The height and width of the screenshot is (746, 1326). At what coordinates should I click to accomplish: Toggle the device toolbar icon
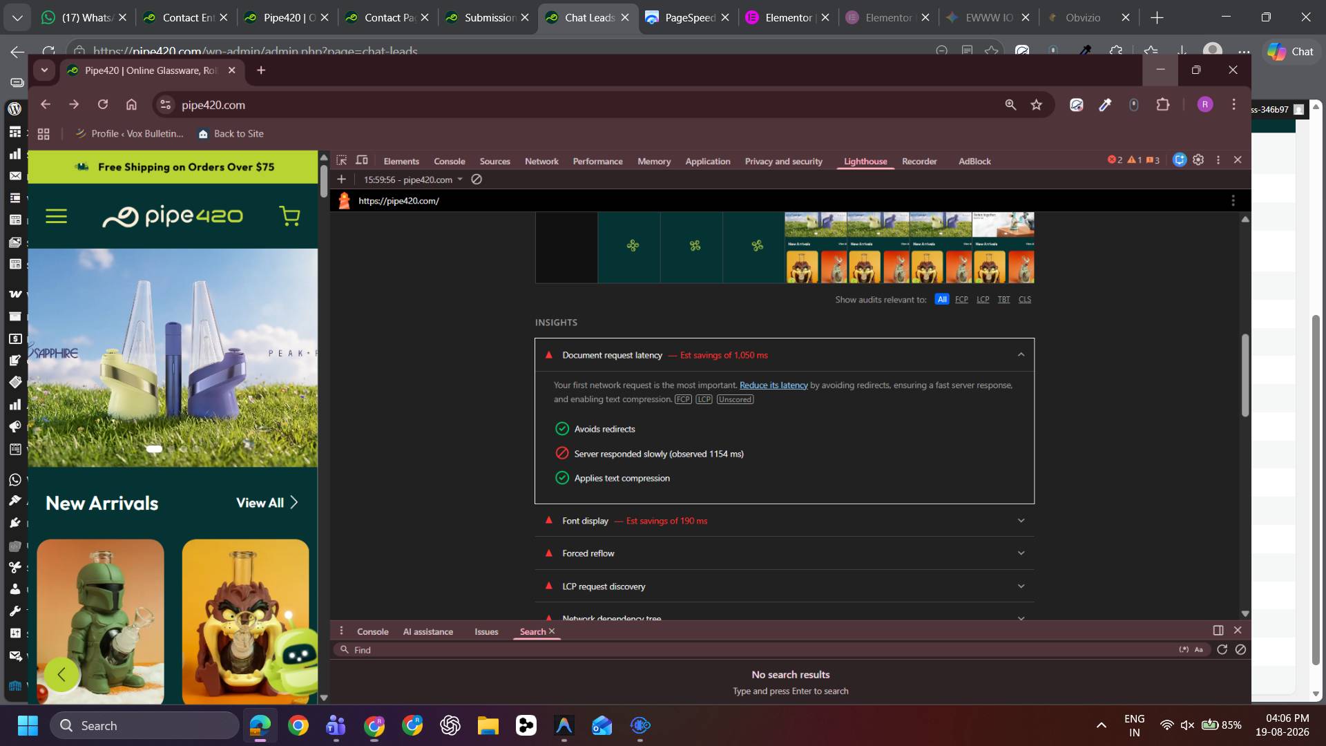coord(362,160)
